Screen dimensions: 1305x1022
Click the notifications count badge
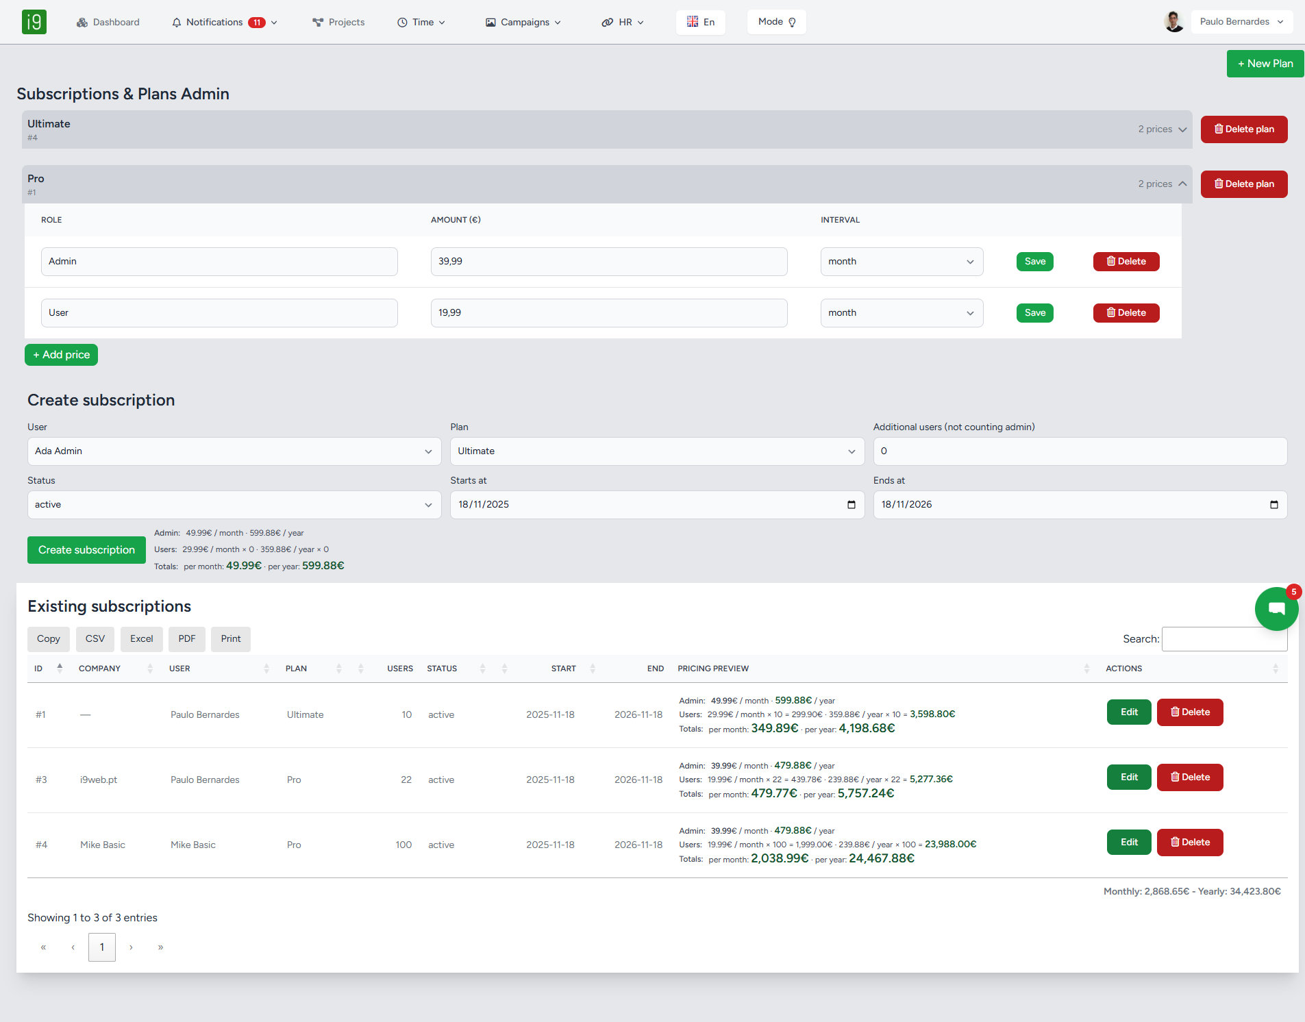click(x=257, y=23)
